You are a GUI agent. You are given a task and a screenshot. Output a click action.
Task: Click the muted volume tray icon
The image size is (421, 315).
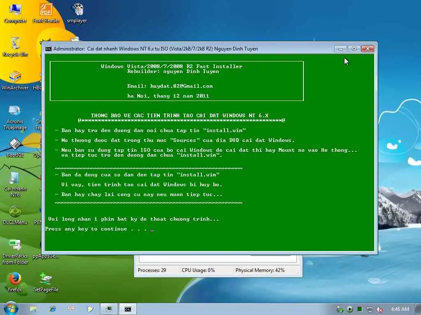(x=379, y=309)
